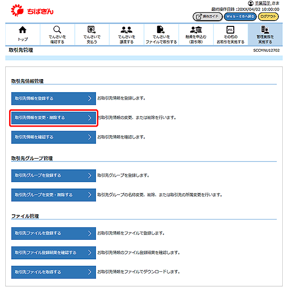Click the 取引先情報管理 section heading
This screenshot has width=288, height=292.
tap(27, 81)
